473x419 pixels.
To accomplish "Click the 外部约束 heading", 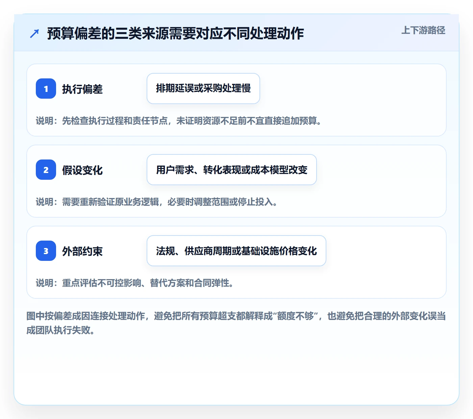I will coord(82,251).
